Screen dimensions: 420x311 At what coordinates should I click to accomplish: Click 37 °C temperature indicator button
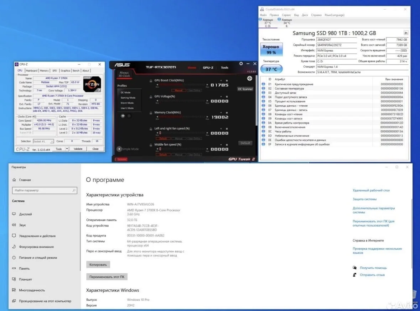(x=271, y=69)
